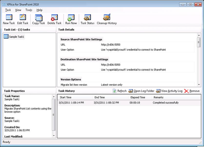
Task: Select the Sample Task1 list icon
Action: pyautogui.click(x=6, y=36)
